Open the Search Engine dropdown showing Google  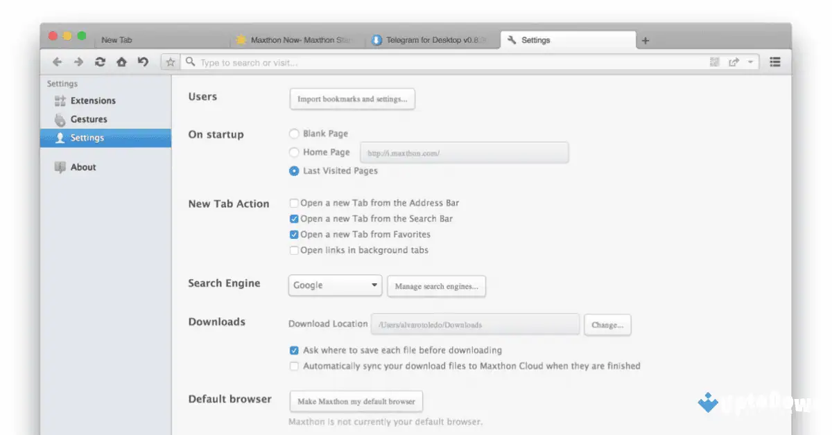point(335,285)
